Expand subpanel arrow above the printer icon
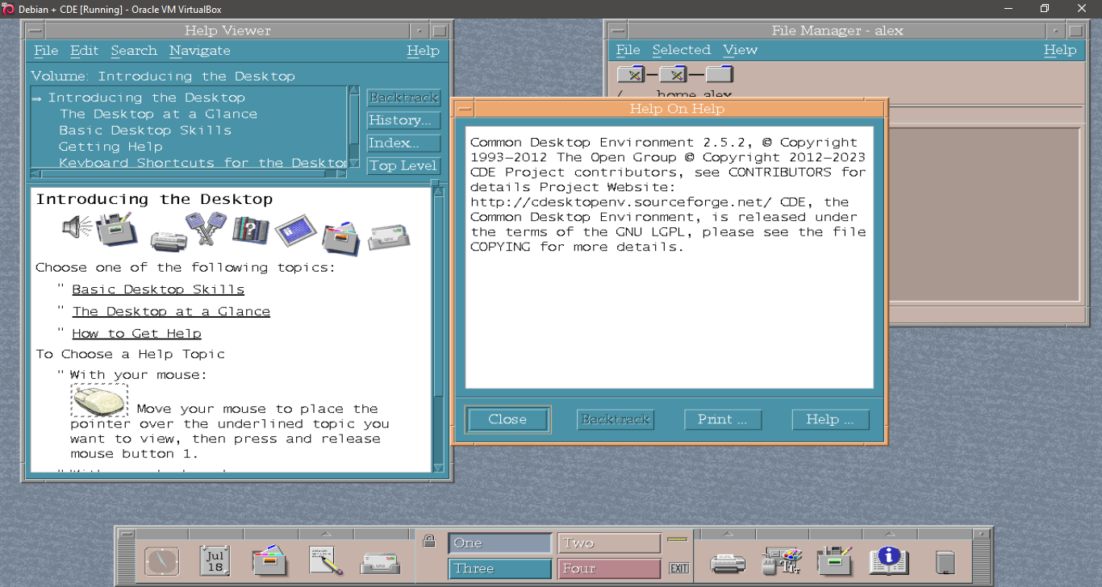The width and height of the screenshot is (1102, 587). tap(728, 534)
